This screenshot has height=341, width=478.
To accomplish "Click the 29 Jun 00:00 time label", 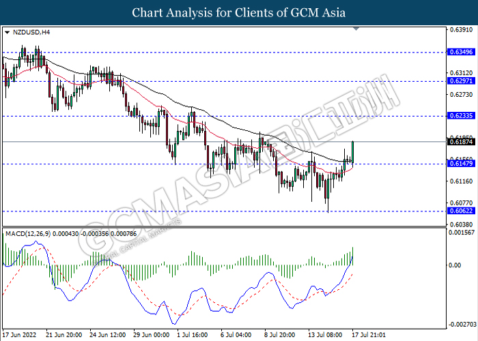I will pos(152,335).
